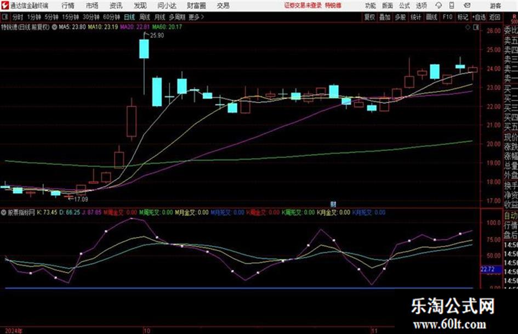The width and height of the screenshot is (518, 334).
Task: Switch to the 15分钟 period tab
Action: click(70, 17)
